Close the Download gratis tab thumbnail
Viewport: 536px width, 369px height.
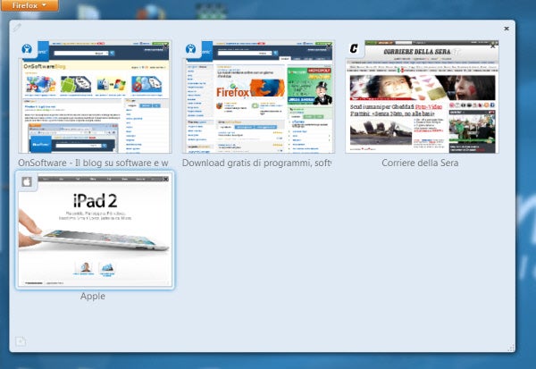coord(329,46)
